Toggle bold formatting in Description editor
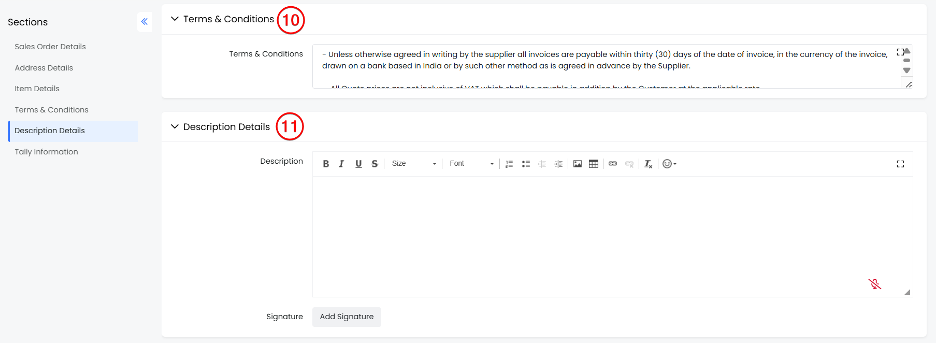The image size is (936, 343). tap(326, 164)
